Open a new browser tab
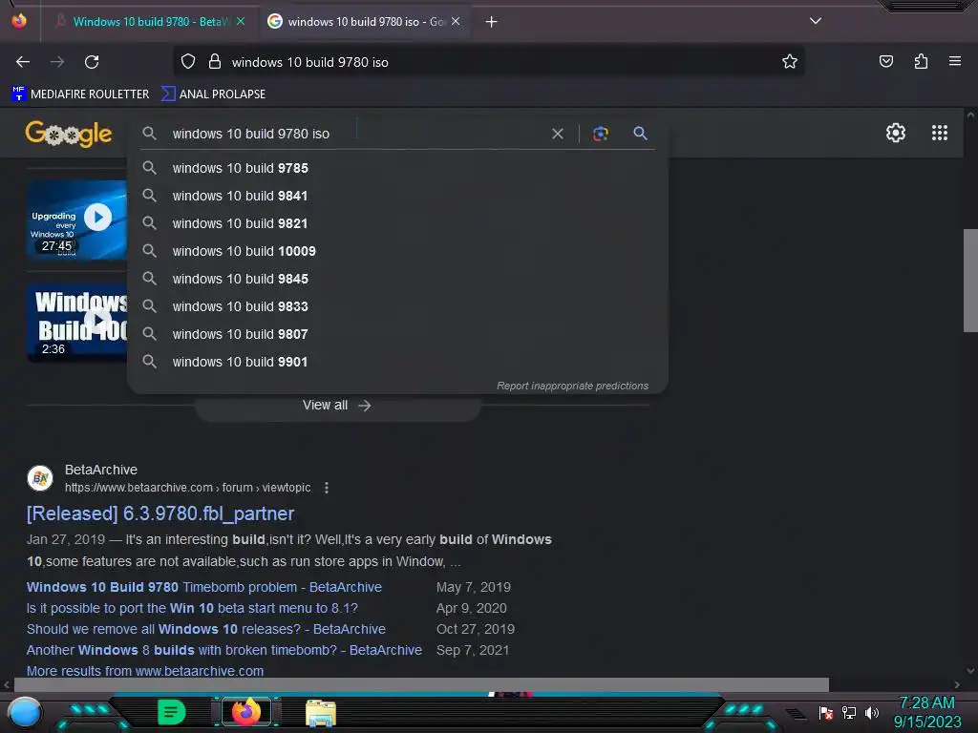978x733 pixels. (x=492, y=22)
